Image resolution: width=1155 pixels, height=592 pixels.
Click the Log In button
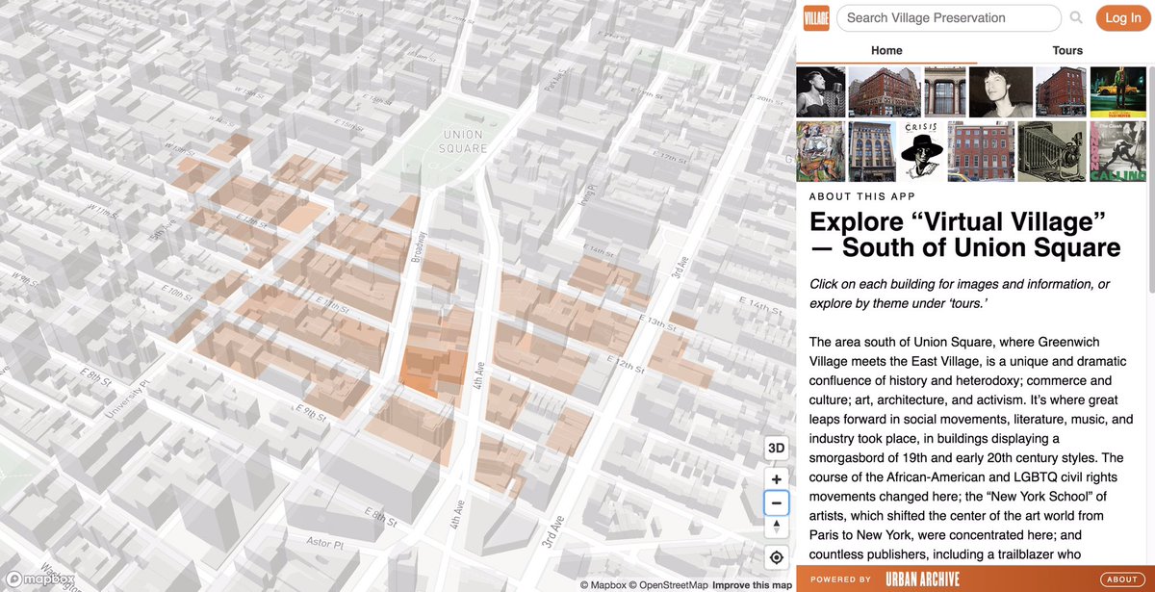[x=1123, y=17]
